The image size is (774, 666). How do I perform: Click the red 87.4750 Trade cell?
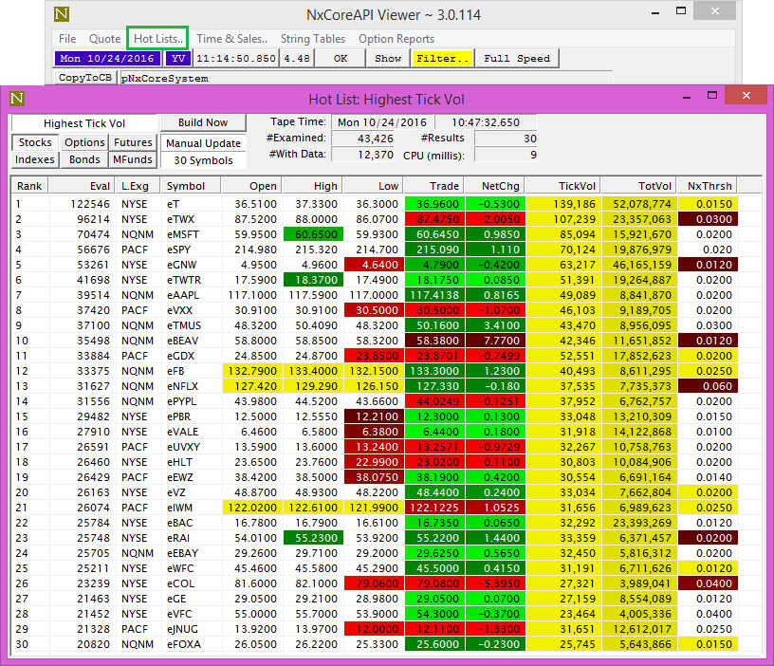(434, 219)
